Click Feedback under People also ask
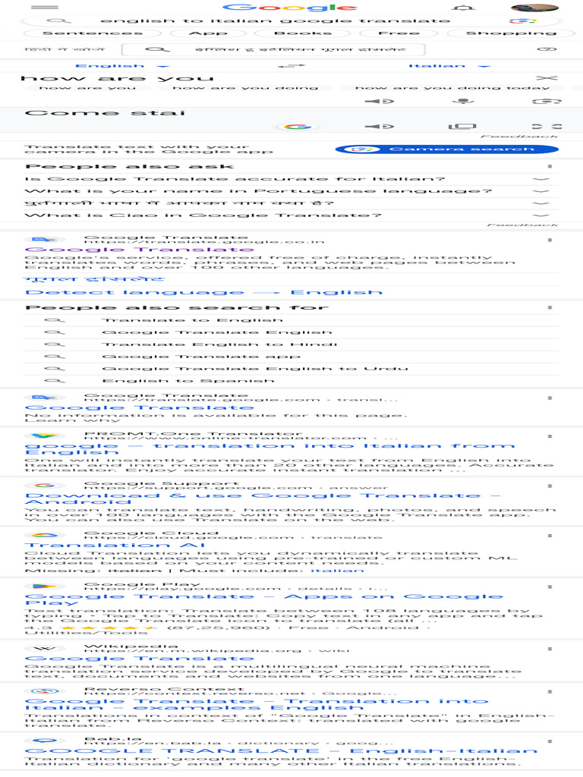 522,225
